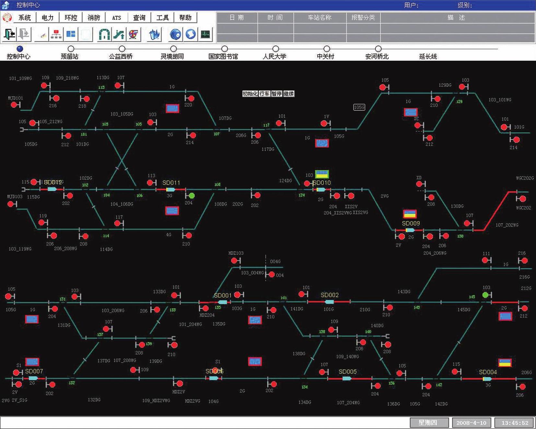Viewport: 536px width, 429px height.
Task: Click the 报警分类 column header
Action: (363, 18)
